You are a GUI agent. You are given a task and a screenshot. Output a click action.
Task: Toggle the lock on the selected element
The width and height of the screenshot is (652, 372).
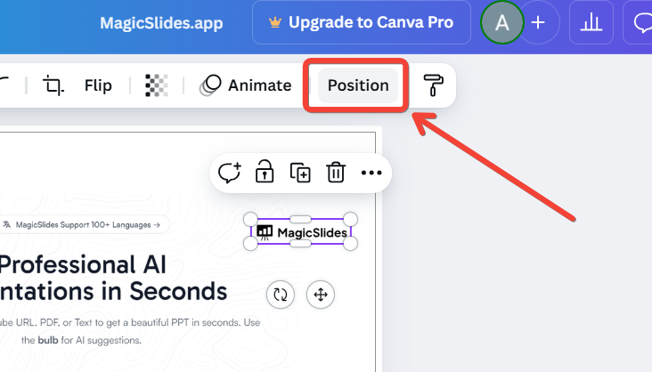(265, 172)
